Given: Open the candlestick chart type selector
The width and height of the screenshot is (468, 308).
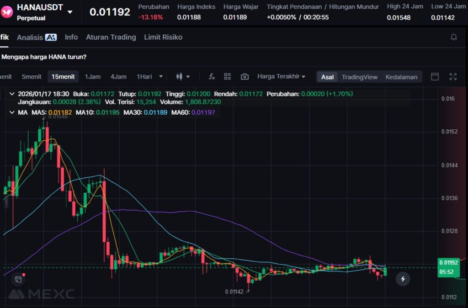Looking at the screenshot, I should pos(183,77).
